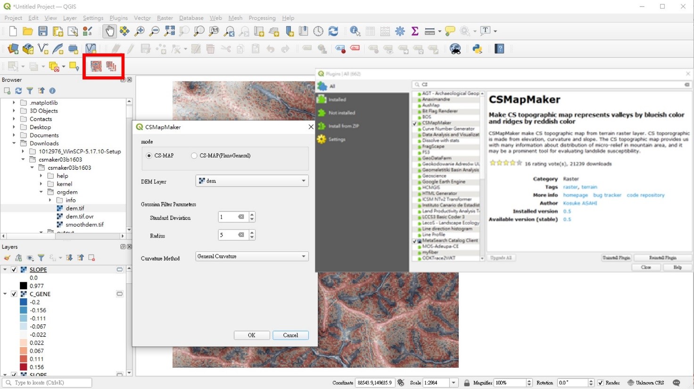This screenshot has height=389, width=694.
Task: Open the Vector menu
Action: pyautogui.click(x=142, y=18)
